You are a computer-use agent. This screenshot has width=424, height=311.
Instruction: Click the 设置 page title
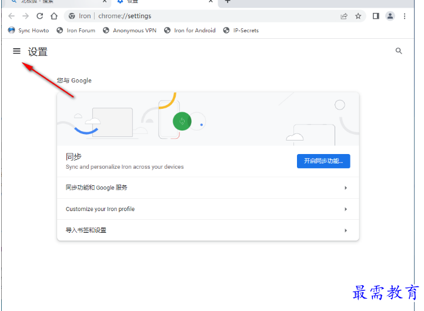pos(38,52)
